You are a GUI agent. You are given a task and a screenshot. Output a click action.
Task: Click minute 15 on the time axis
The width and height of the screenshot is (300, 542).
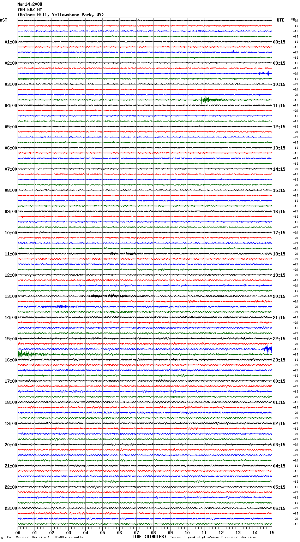click(272, 532)
